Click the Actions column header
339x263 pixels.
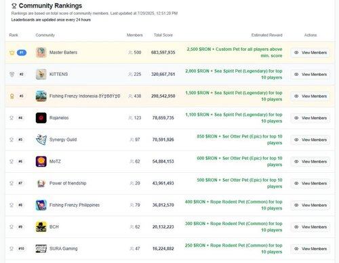311,35
